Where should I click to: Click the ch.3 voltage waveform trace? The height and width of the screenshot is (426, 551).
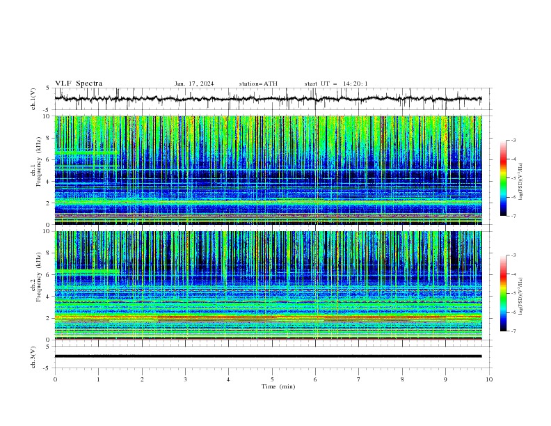click(268, 356)
